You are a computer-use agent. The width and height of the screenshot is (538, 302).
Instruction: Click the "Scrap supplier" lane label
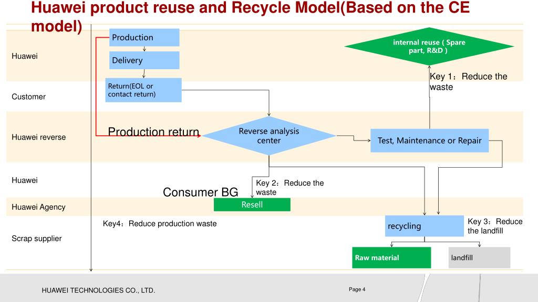pos(37,239)
